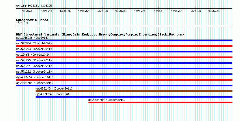Click the 4305.6k ruler tick label
Screen dimensions: 240x121
click(84, 11)
